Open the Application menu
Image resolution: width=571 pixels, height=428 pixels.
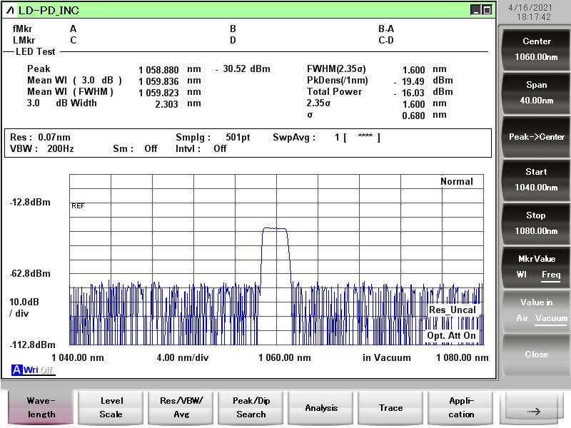coord(461,407)
